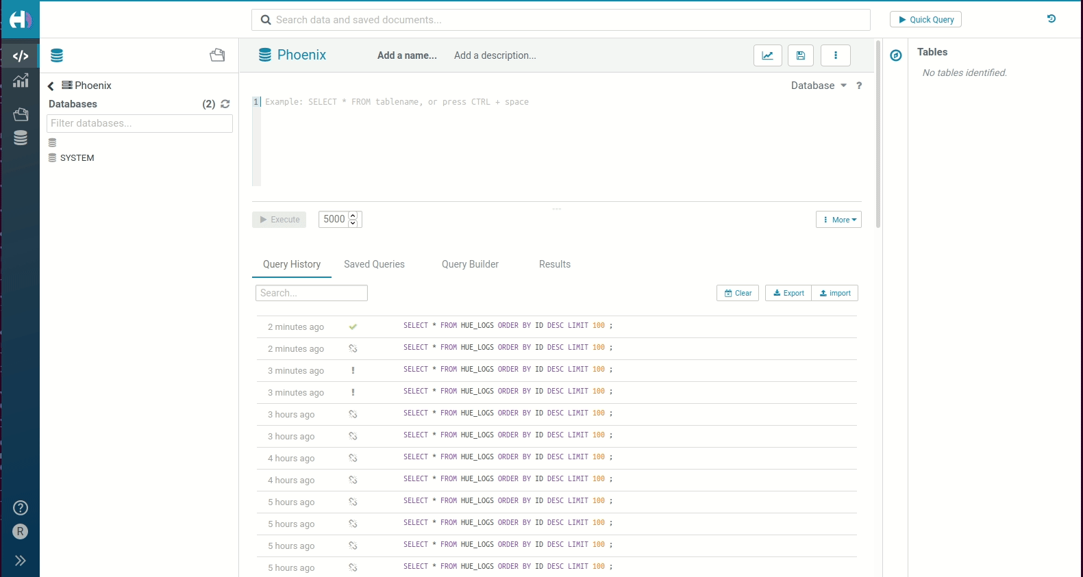The width and height of the screenshot is (1083, 577).
Task: Click the Clear history button
Action: click(738, 293)
